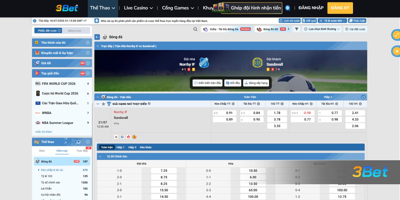Collapse Bóng đá - Trận đấu section

pos(98,97)
